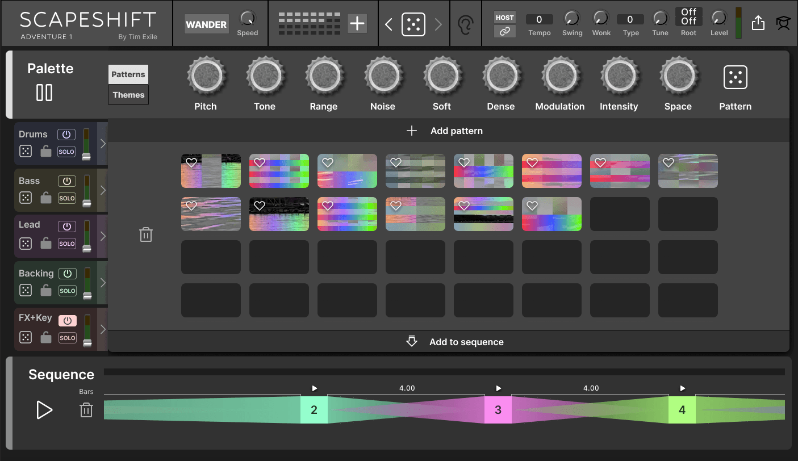Open the Root Off Off selector
798x461 pixels.
(x=688, y=16)
